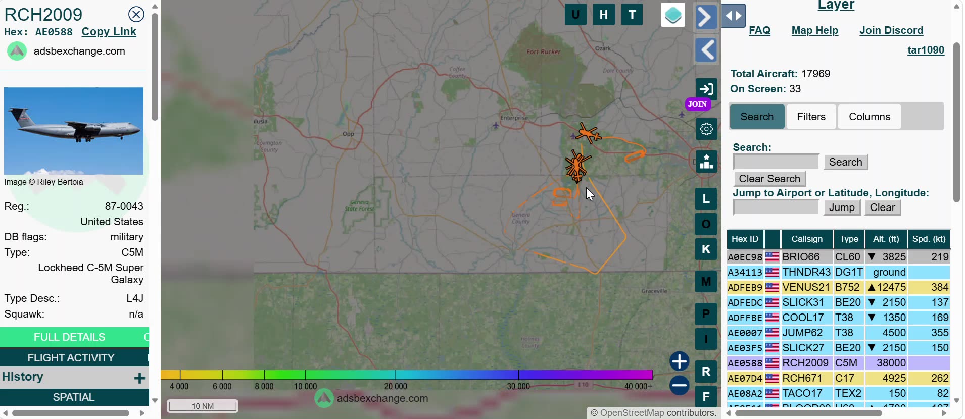965x419 pixels.
Task: Toggle sidebar with double-arrow icon
Action: pyautogui.click(x=734, y=15)
